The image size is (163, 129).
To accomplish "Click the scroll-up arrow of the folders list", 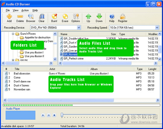I will 55,34.
